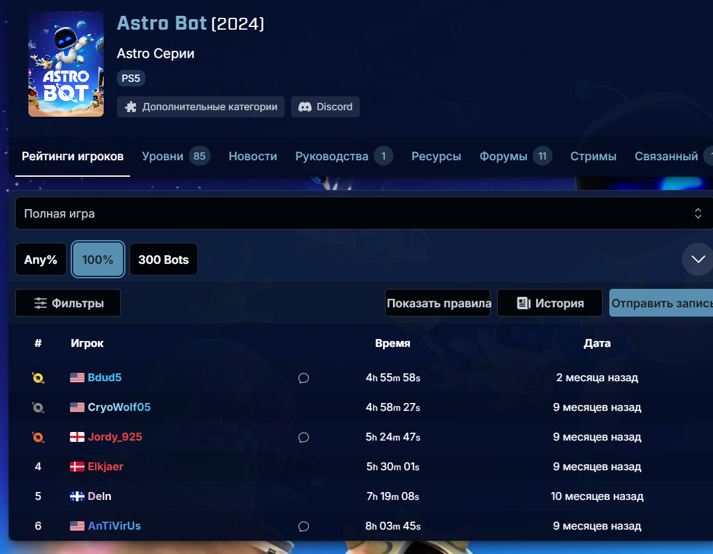Image resolution: width=713 pixels, height=554 pixels.
Task: Open the 4h 55m 58s run
Action: pyautogui.click(x=393, y=377)
